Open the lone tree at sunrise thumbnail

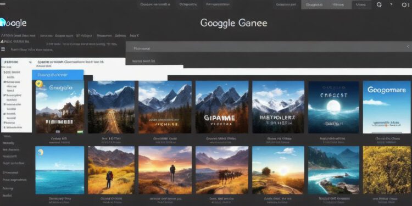click(x=279, y=170)
